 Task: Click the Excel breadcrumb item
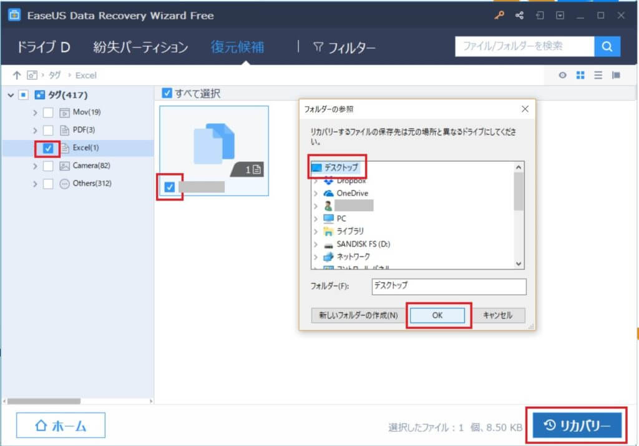[86, 76]
